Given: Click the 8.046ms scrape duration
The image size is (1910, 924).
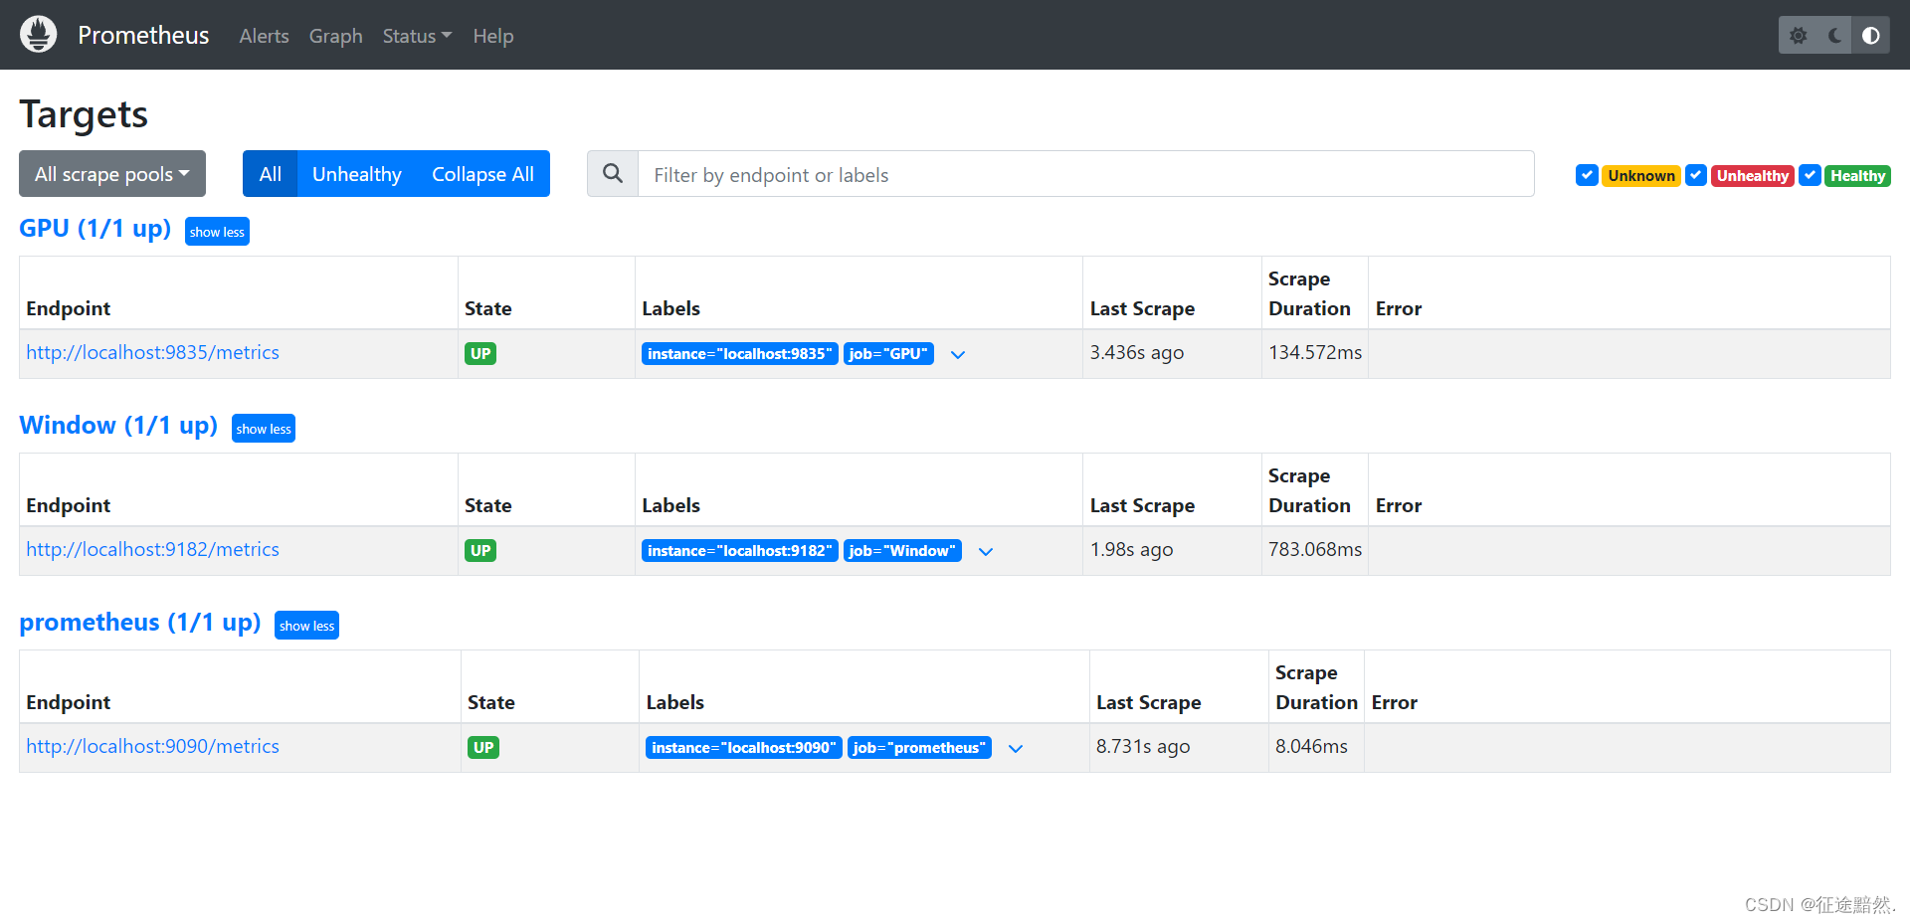Looking at the screenshot, I should [1312, 747].
